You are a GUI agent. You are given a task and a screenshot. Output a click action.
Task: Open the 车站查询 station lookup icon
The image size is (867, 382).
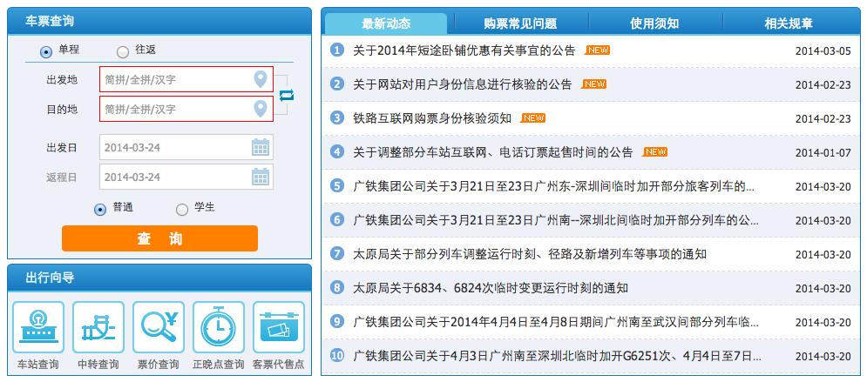(x=38, y=327)
